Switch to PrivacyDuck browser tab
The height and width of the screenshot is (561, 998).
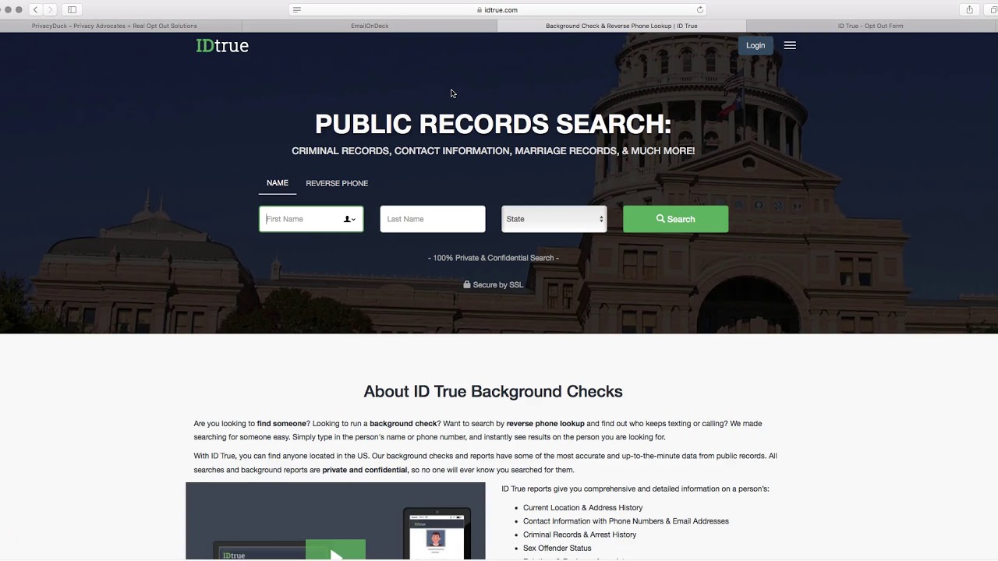click(x=115, y=26)
